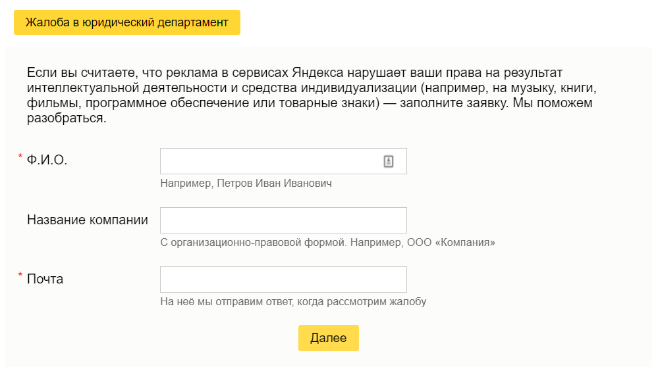Click the hint Например, Петров Иван Иванович
Screen dimensions: 658x367
[x=246, y=183]
